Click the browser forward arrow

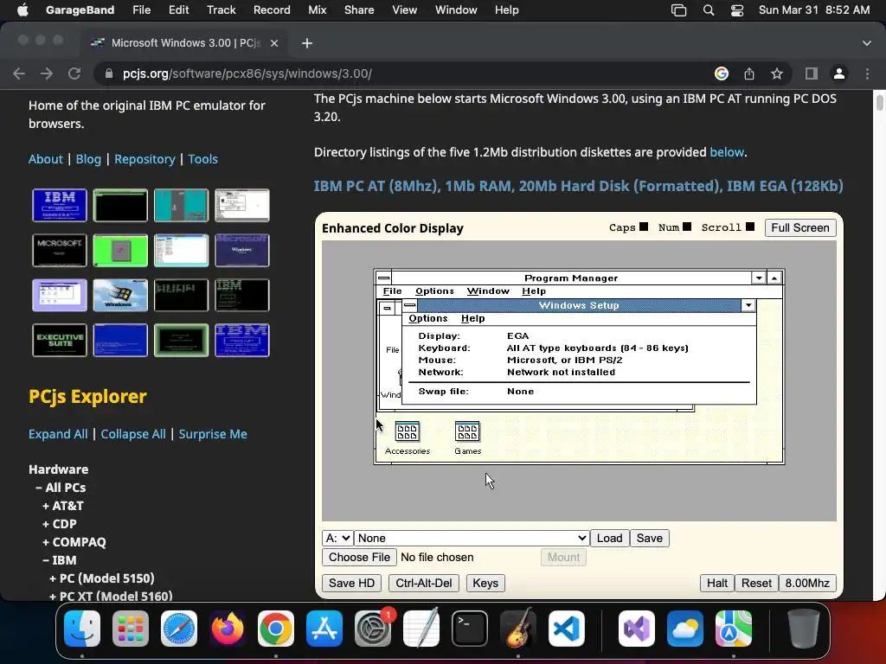(x=47, y=73)
